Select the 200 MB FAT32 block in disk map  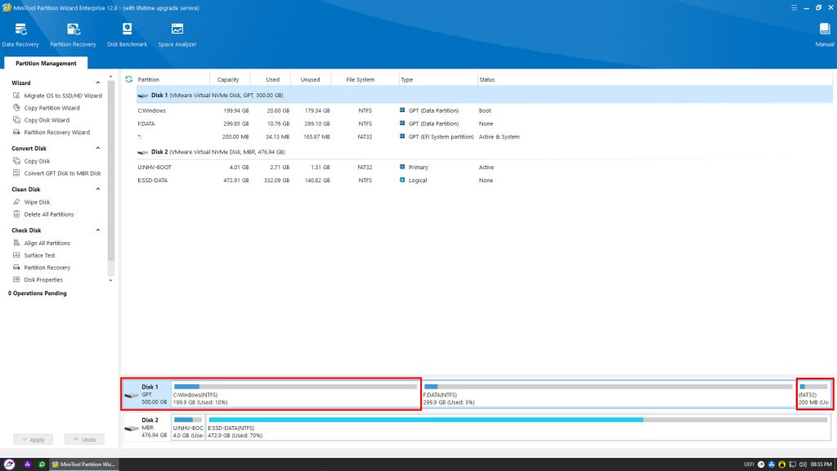tap(814, 394)
